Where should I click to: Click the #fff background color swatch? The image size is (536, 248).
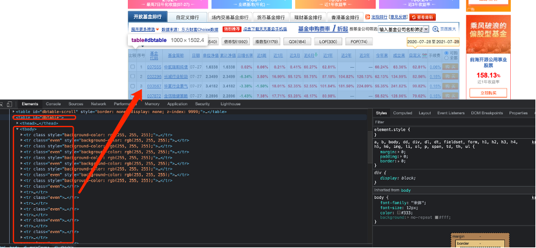437,218
